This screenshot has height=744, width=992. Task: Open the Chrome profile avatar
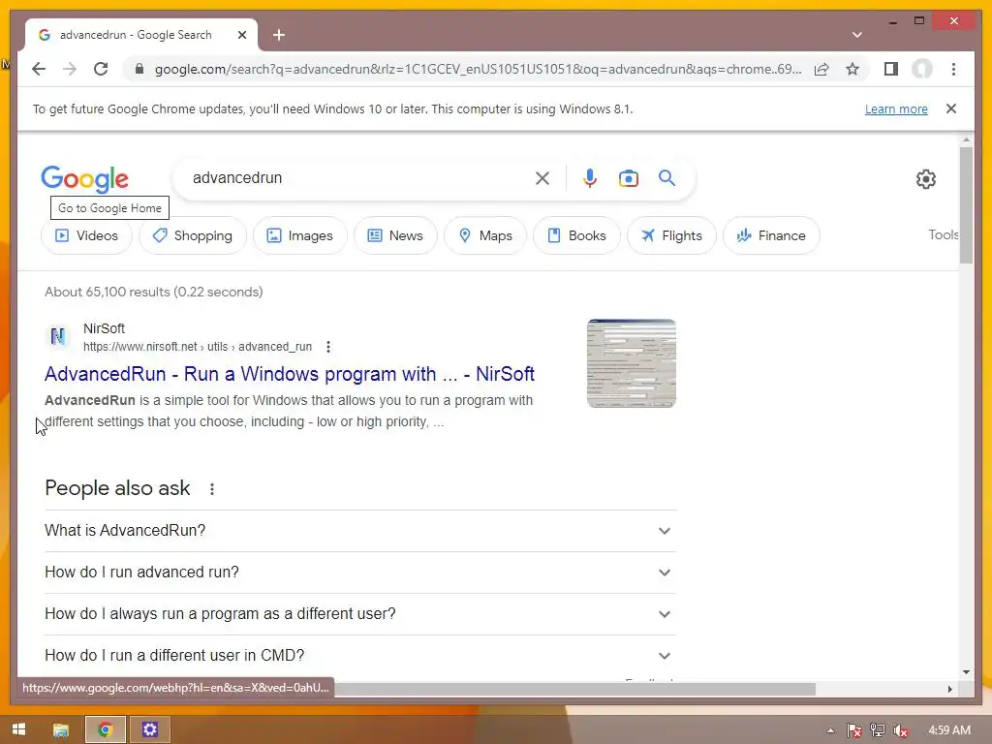[922, 69]
